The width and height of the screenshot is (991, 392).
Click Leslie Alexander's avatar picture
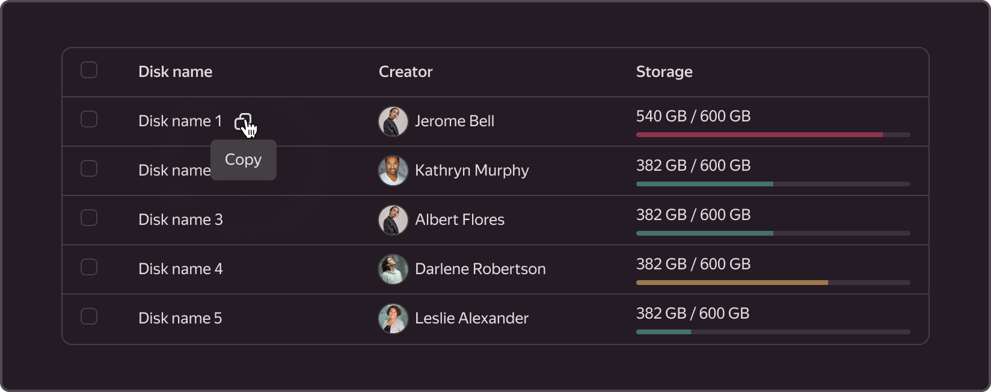[393, 319]
